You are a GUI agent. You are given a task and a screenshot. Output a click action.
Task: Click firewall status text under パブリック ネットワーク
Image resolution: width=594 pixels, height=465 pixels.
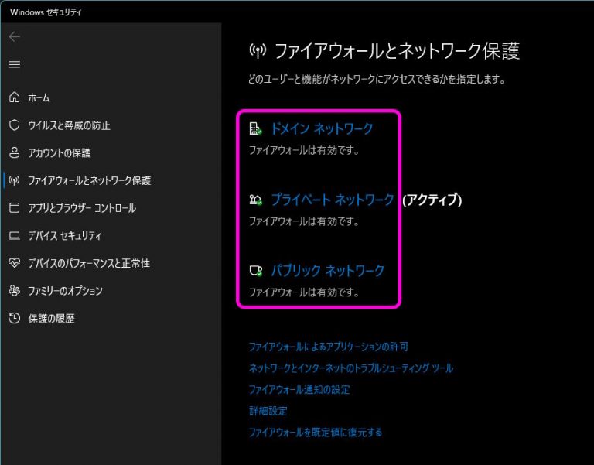click(304, 292)
